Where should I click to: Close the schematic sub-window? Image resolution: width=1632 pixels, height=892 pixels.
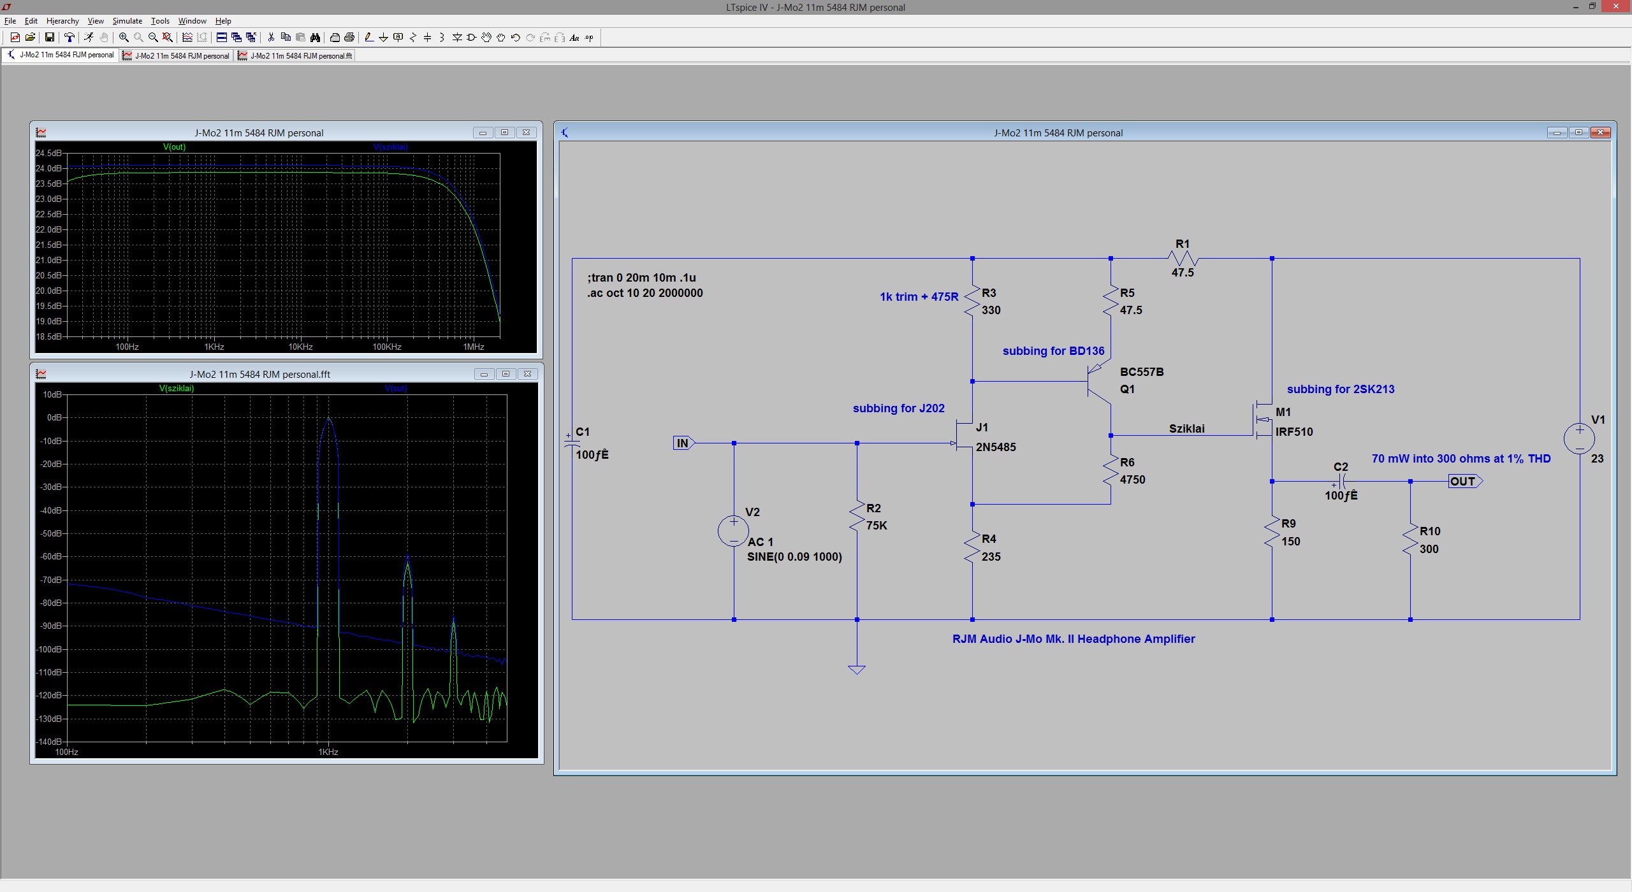tap(1600, 133)
